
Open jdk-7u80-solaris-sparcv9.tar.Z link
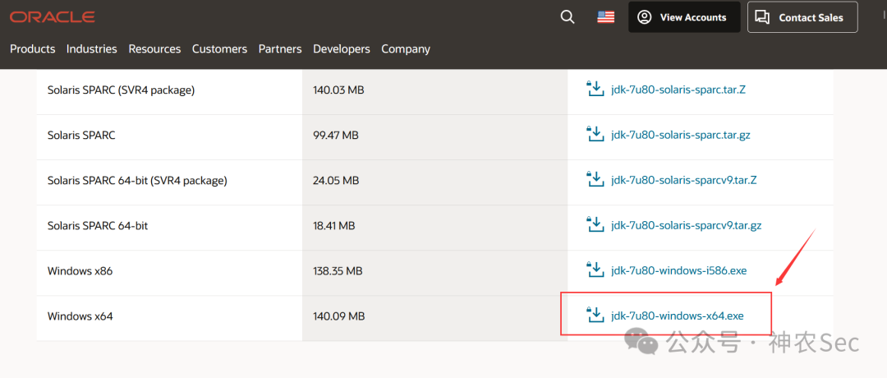click(x=684, y=180)
